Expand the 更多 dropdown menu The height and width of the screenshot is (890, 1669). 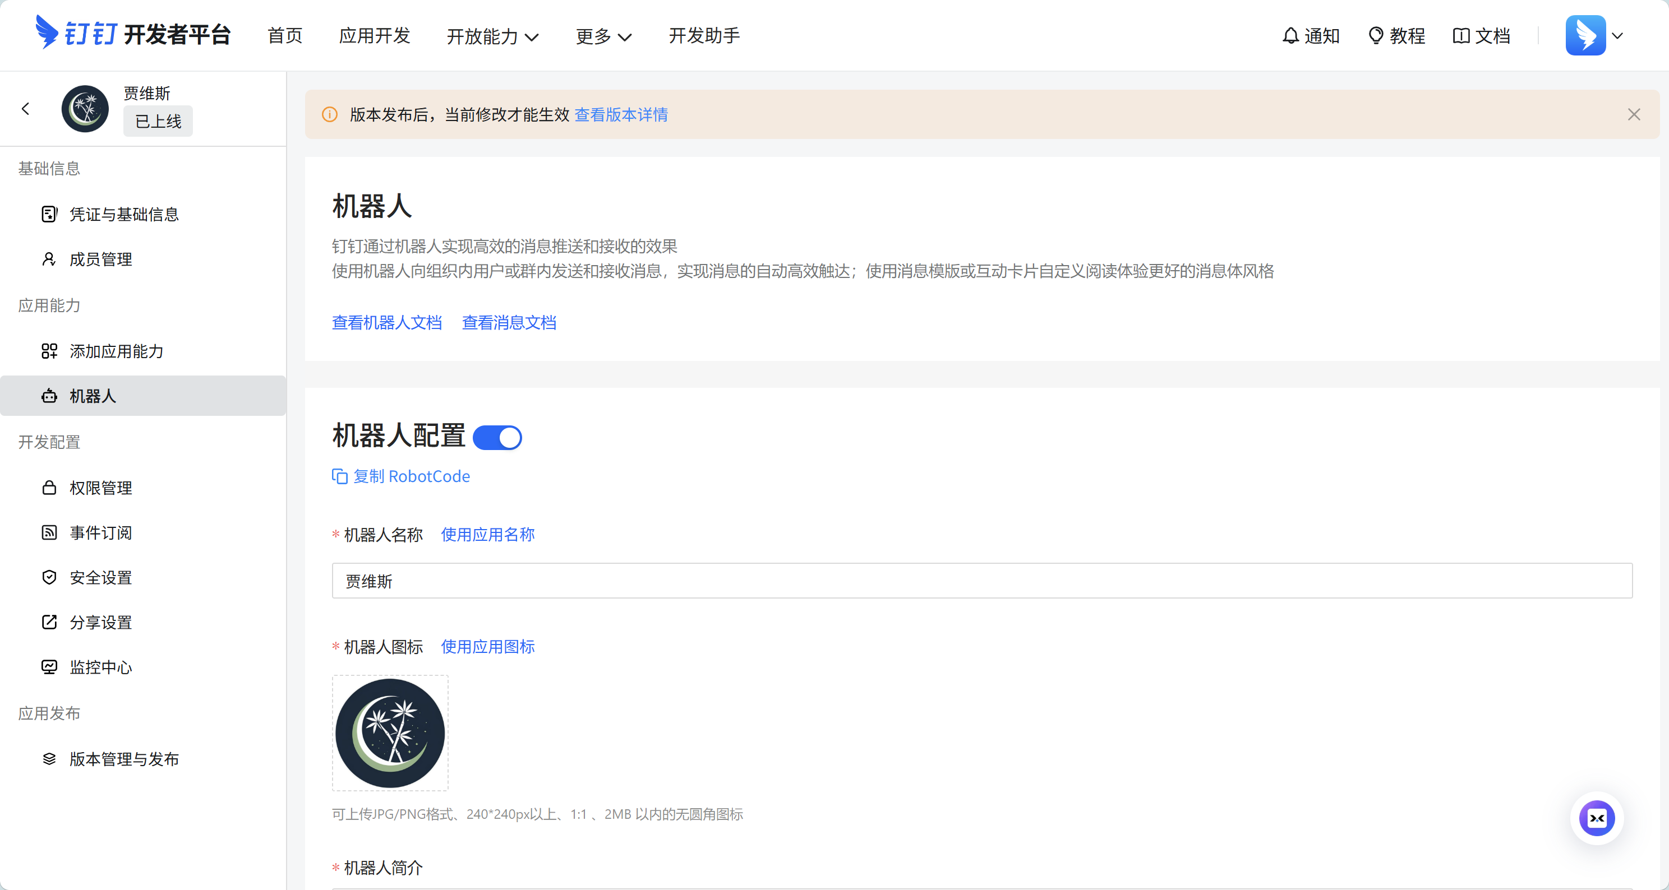coord(603,36)
